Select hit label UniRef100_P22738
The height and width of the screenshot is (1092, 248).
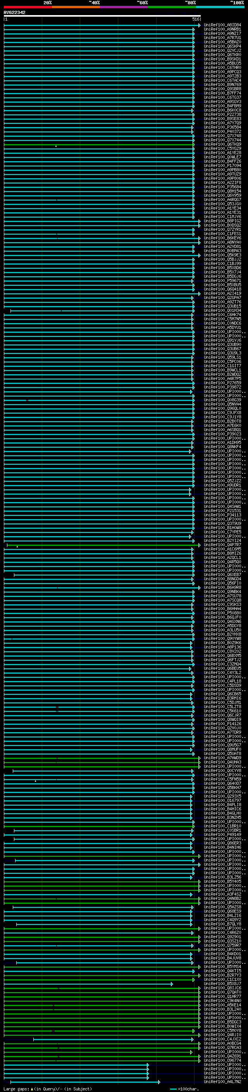(x=222, y=114)
